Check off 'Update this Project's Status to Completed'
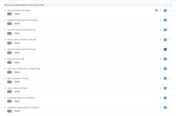 [x=5, y=107]
